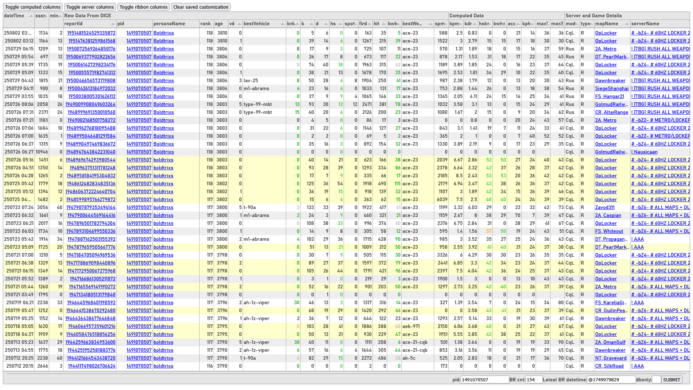
Task: Click the sort arrow in hs header
Action: pos(340,24)
